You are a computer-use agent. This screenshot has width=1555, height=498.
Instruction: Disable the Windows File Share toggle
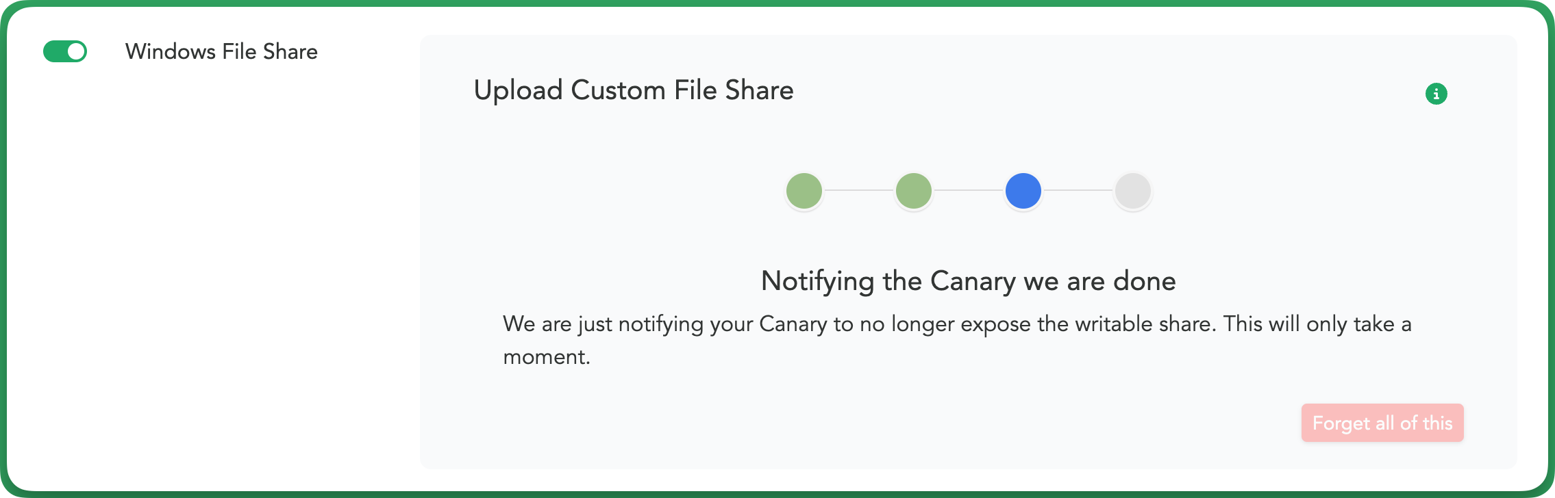point(65,51)
